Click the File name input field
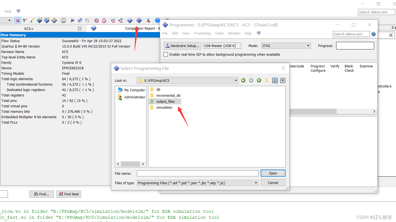Screen dimensions: 396x222 (198, 173)
